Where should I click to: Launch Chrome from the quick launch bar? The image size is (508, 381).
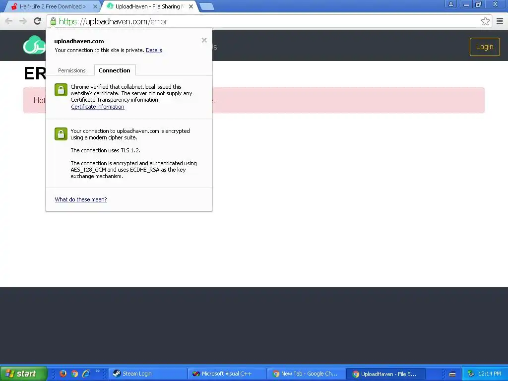(x=74, y=374)
